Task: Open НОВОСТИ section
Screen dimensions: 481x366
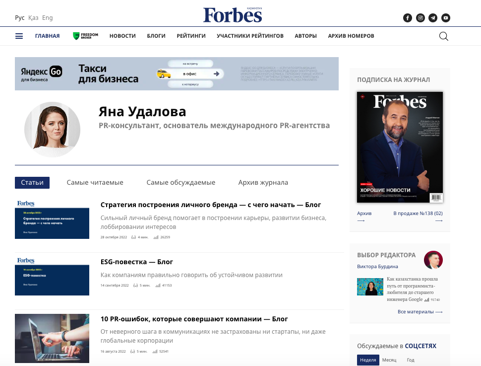Action: click(122, 36)
